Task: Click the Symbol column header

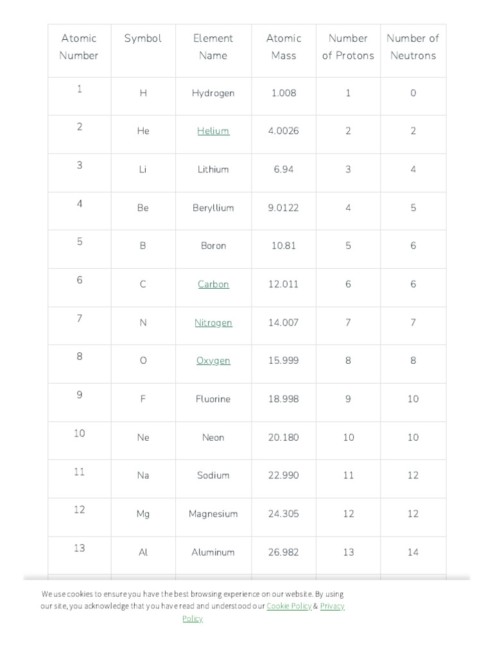Action: click(x=143, y=38)
